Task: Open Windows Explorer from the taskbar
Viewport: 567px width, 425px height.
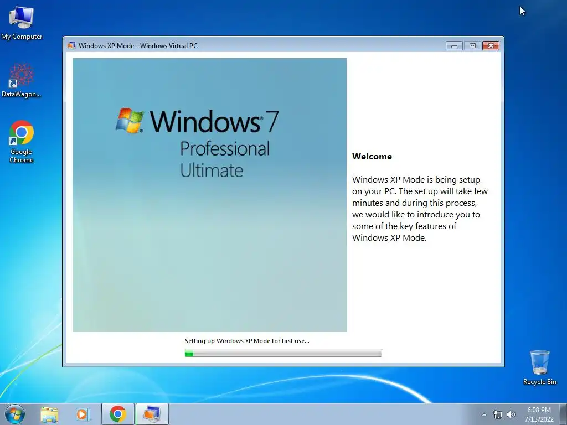Action: pos(49,414)
